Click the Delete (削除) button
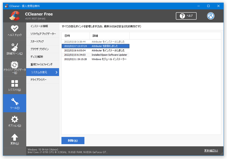The width and height of the screenshot is (227, 159). (73, 140)
